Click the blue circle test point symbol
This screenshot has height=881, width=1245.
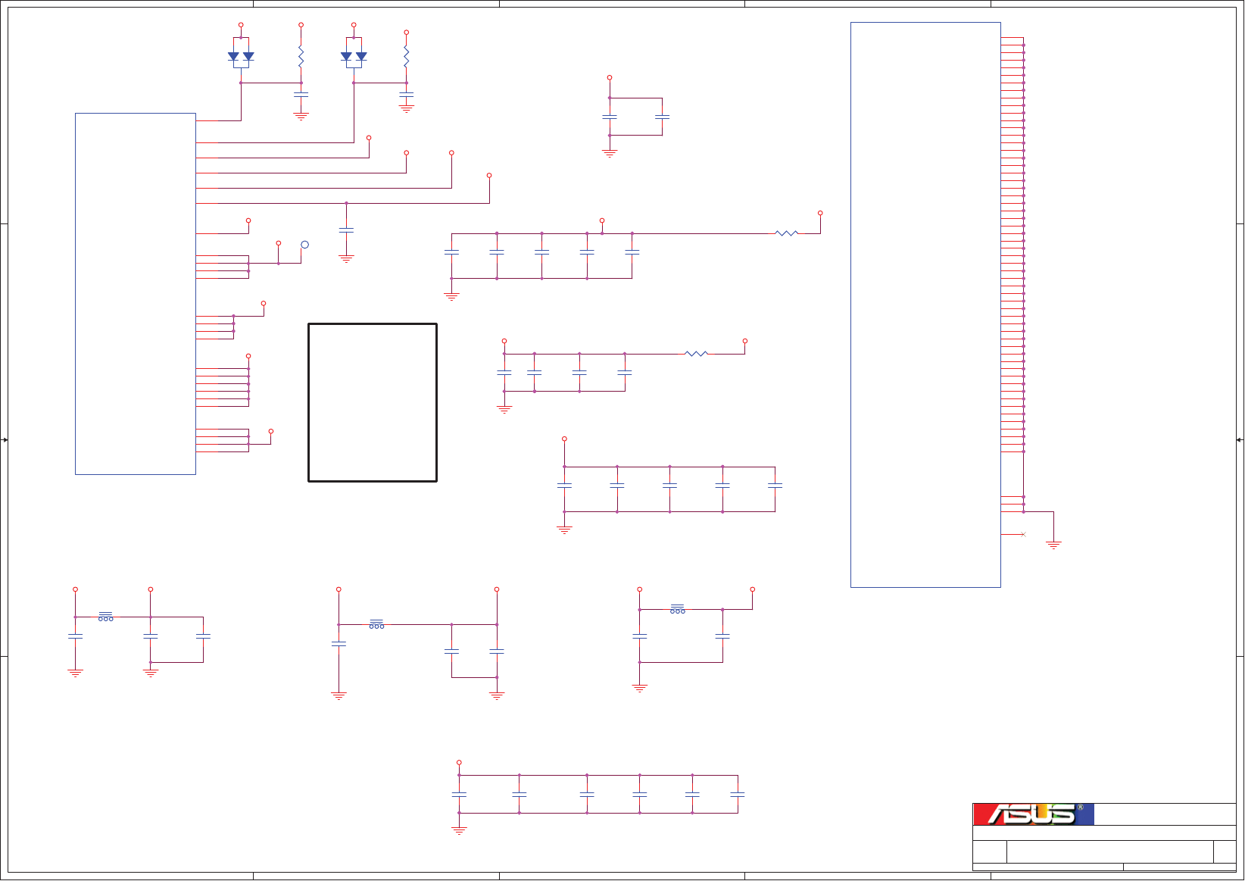point(304,245)
